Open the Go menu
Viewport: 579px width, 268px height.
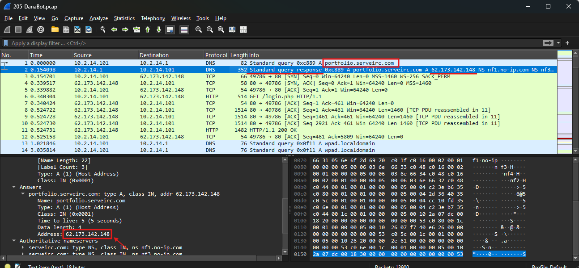click(55, 18)
